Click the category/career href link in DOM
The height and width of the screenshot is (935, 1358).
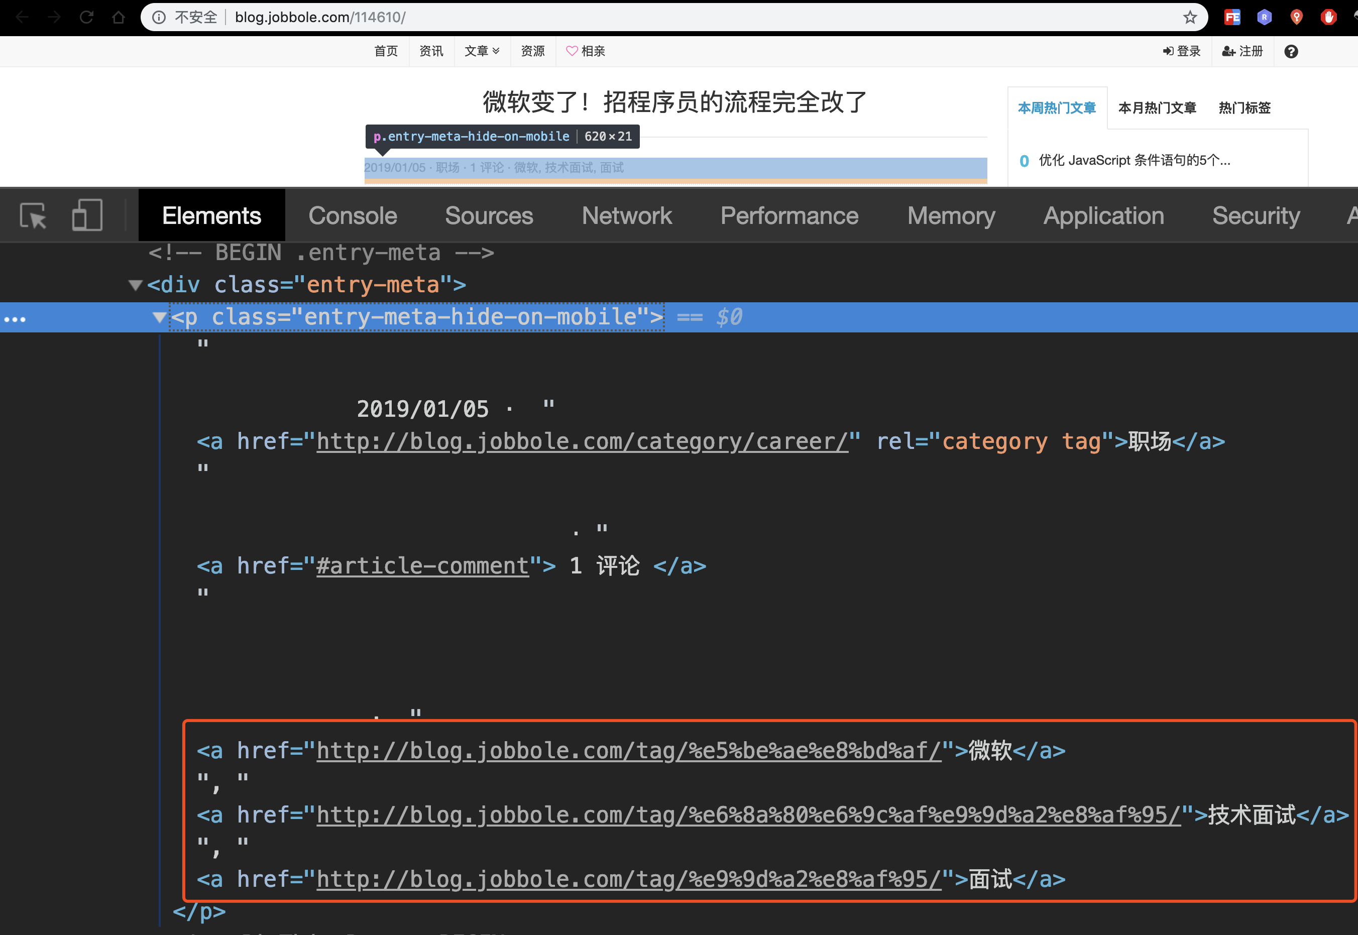point(583,442)
